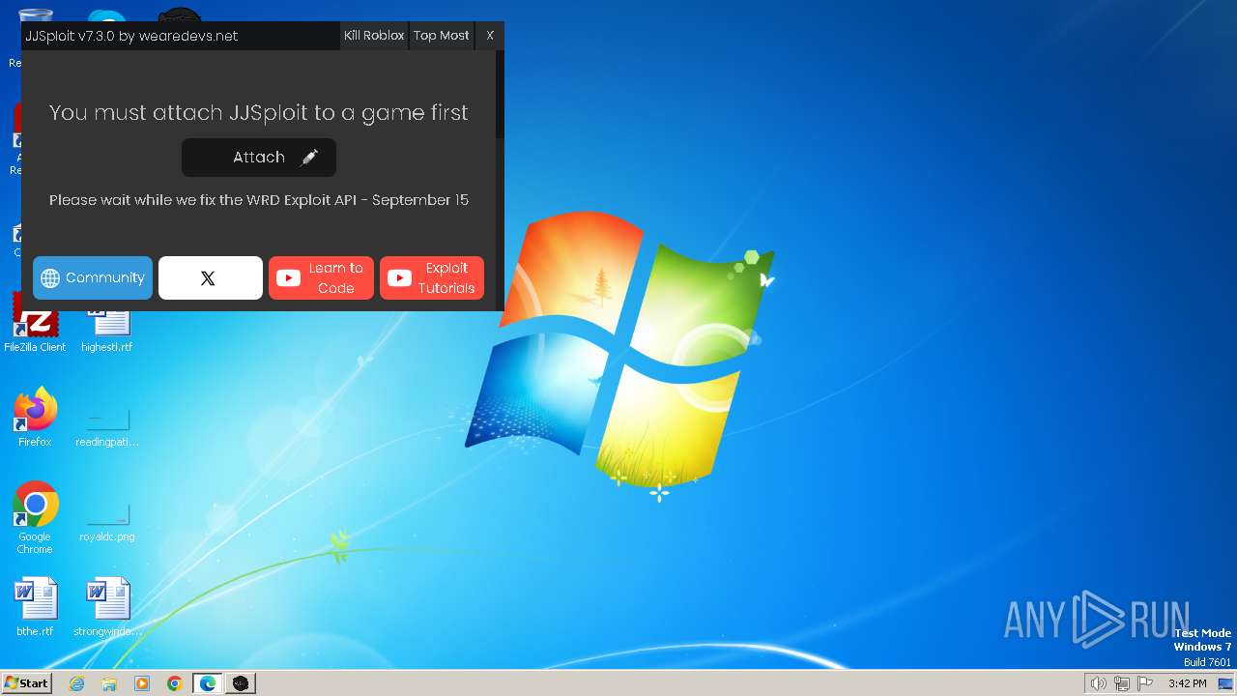This screenshot has height=696, width=1237.
Task: Open the Community link button
Action: pyautogui.click(x=93, y=277)
